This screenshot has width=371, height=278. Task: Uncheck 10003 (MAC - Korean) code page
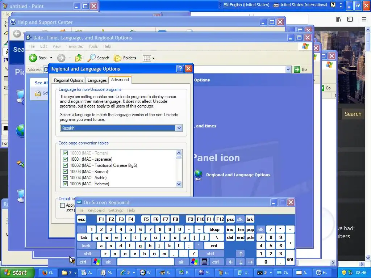(66, 171)
